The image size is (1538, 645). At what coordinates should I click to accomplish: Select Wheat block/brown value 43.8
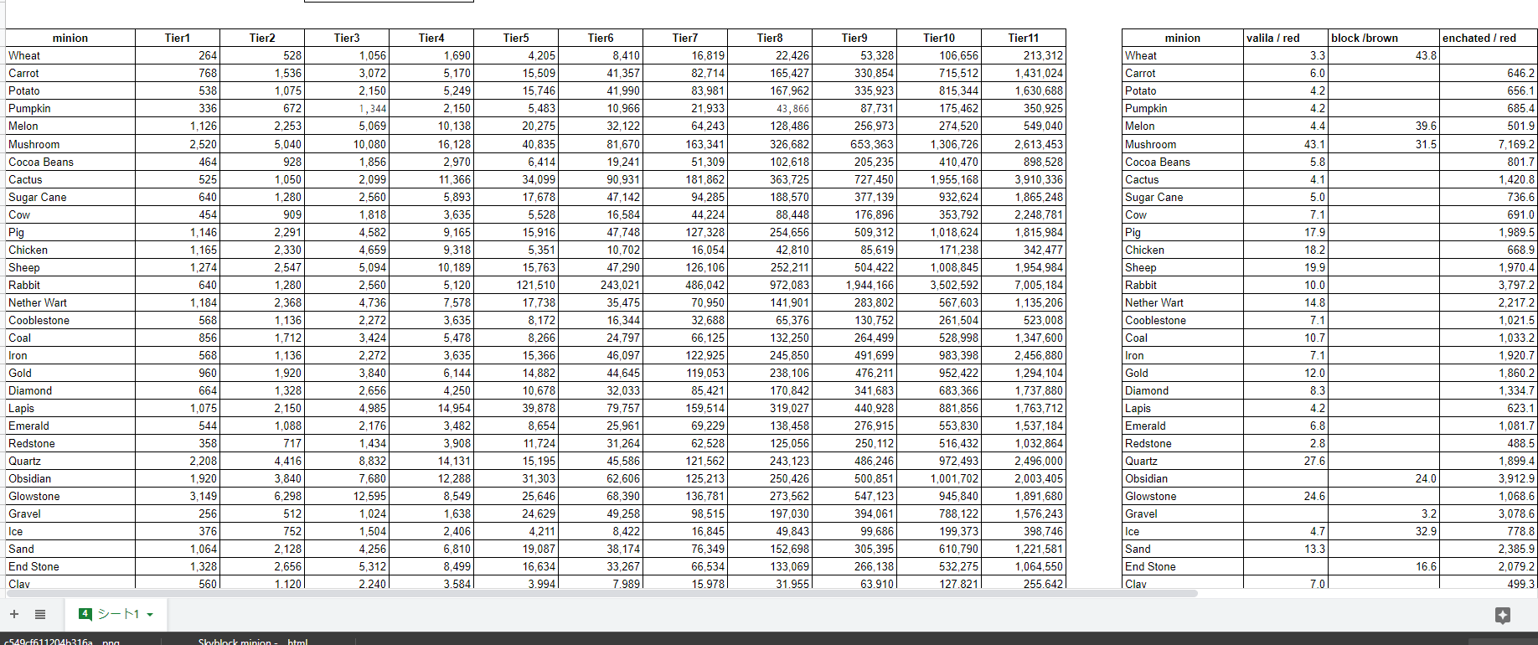point(1384,55)
